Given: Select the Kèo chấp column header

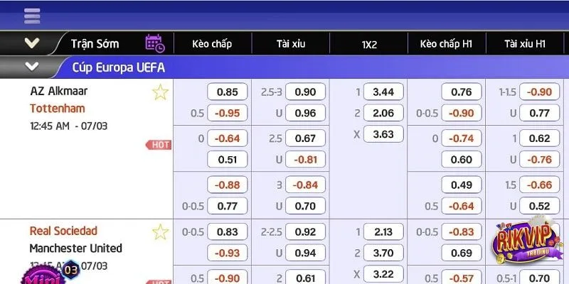Looking at the screenshot, I should tap(212, 44).
